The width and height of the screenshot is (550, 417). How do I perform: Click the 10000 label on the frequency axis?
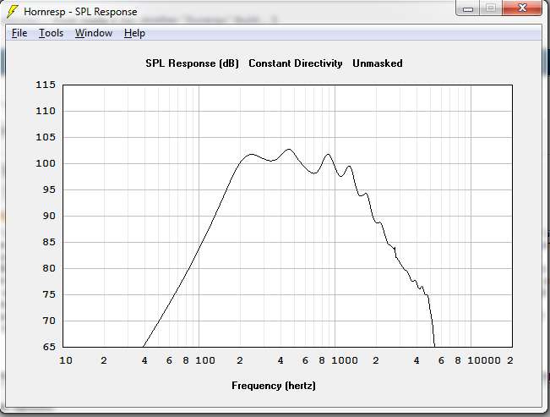click(484, 360)
